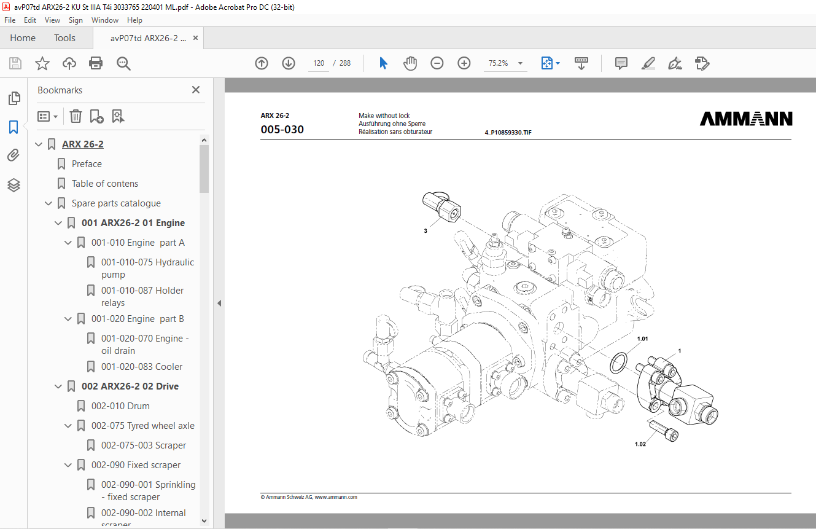
Task: Switch to the Home tab
Action: tap(23, 38)
